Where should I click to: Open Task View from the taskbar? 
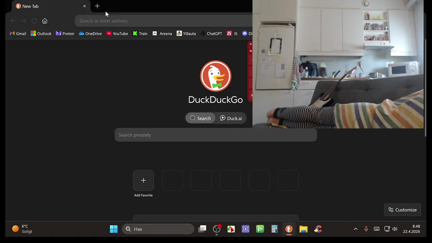tap(202, 229)
